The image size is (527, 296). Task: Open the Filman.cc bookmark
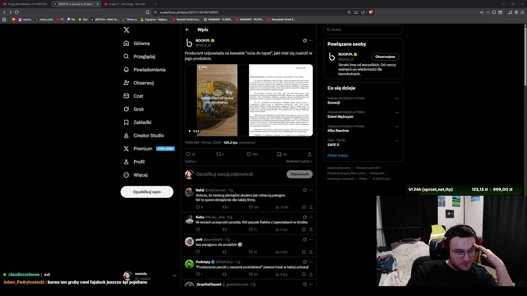pyautogui.click(x=130, y=19)
